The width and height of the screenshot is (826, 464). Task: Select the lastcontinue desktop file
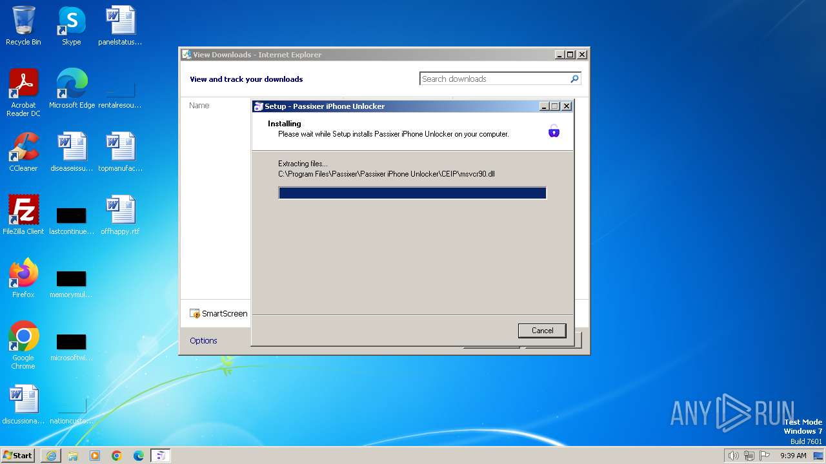pyautogui.click(x=72, y=219)
